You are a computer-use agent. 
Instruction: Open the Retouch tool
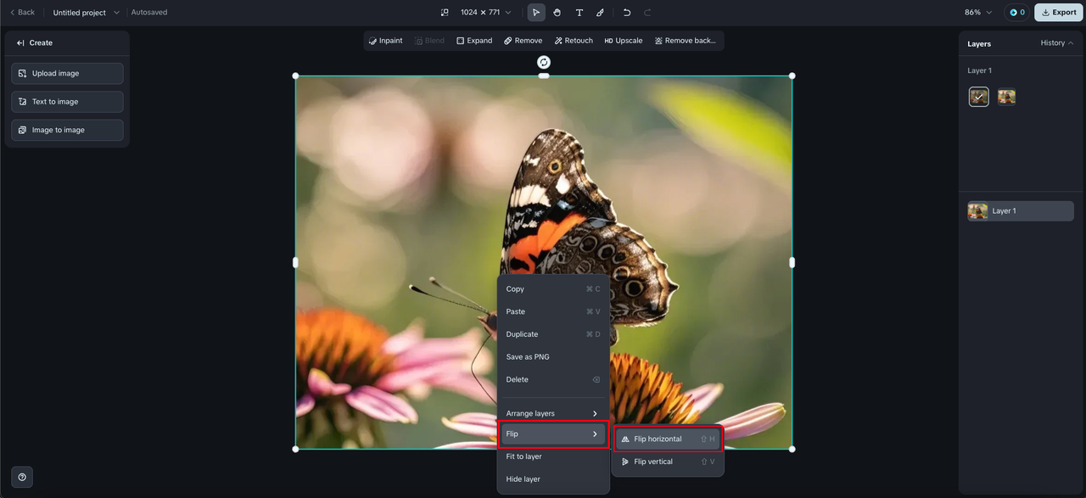pyautogui.click(x=574, y=41)
